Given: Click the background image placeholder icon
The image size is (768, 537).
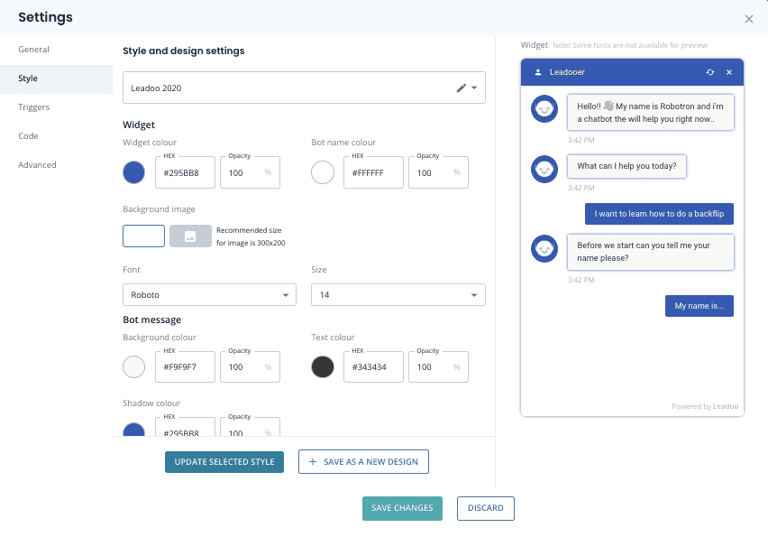Looking at the screenshot, I should [190, 236].
